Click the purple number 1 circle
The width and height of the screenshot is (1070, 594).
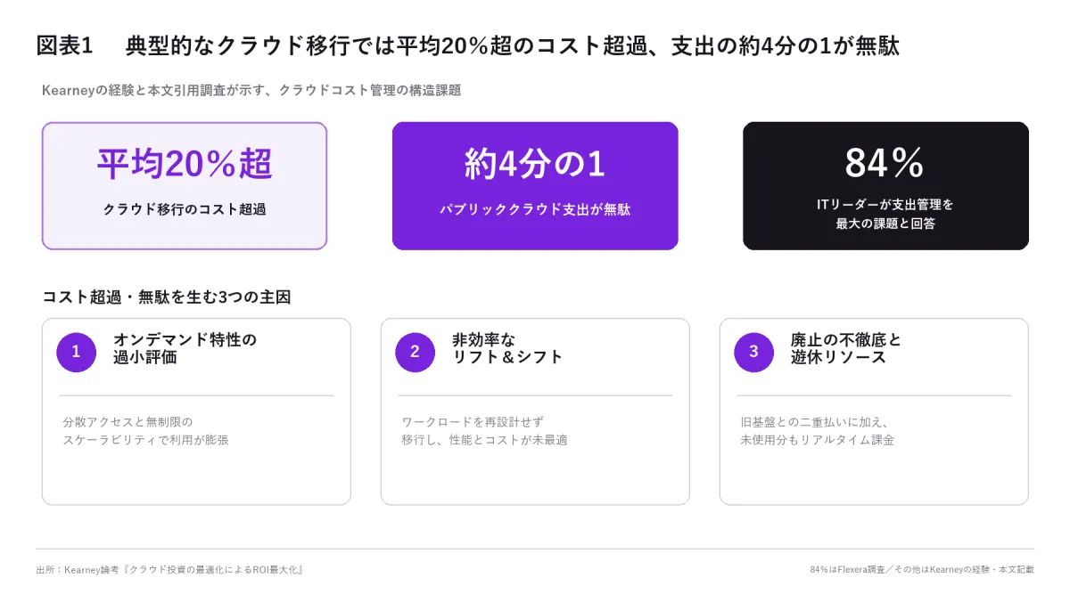[76, 352]
